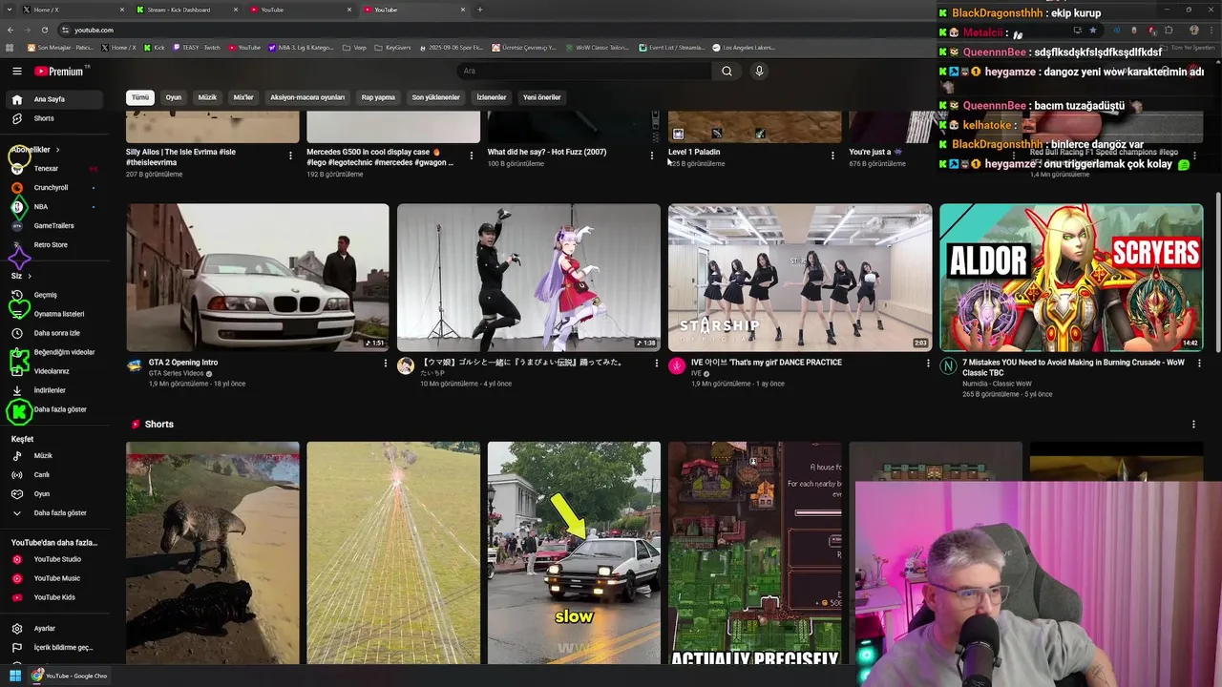1222x687 pixels.
Task: Open Ayarlar settings
Action: pos(53,629)
